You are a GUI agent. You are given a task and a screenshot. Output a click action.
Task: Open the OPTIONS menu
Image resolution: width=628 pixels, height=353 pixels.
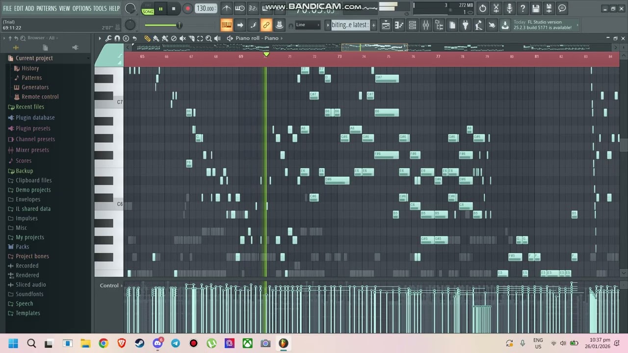pos(81,8)
